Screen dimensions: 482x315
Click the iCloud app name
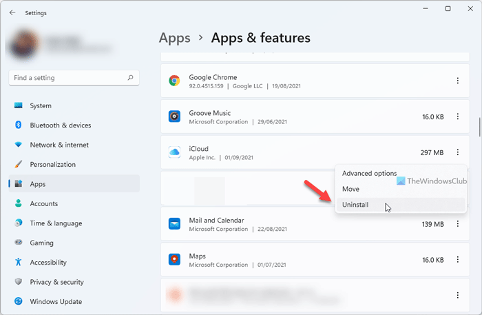[198, 149]
